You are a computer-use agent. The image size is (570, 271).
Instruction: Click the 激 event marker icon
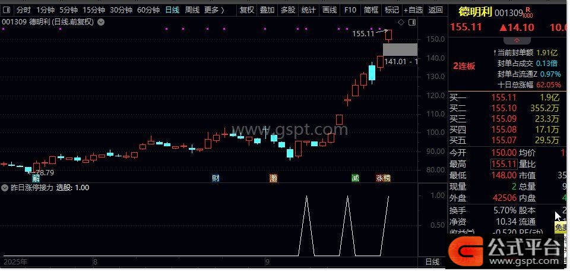(273, 178)
